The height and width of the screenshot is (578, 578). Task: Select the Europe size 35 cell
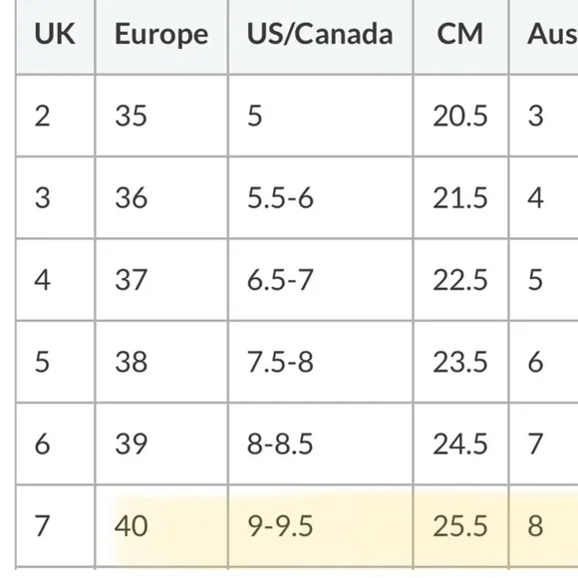(x=161, y=116)
